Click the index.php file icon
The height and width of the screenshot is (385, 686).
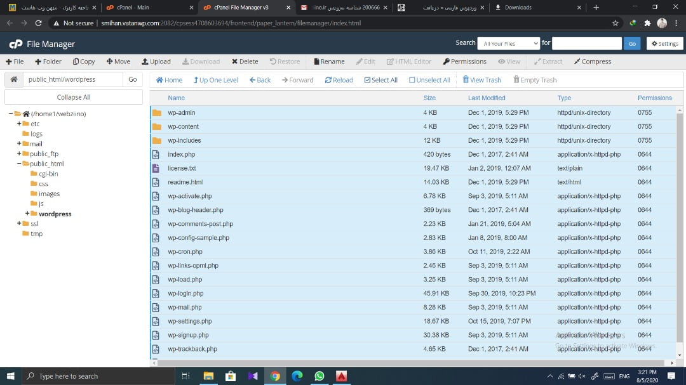coord(156,154)
